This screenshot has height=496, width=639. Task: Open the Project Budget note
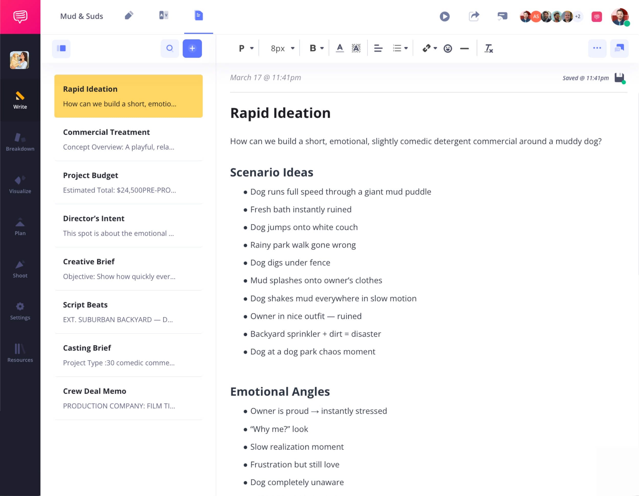128,182
